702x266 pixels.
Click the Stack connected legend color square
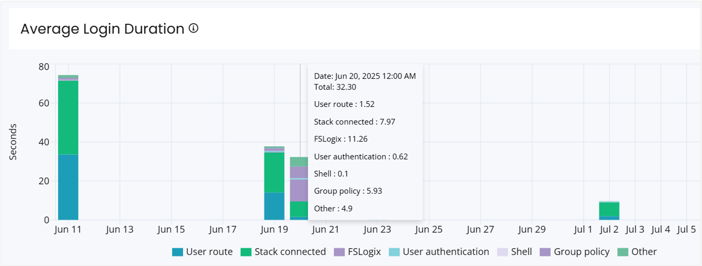pyautogui.click(x=246, y=252)
